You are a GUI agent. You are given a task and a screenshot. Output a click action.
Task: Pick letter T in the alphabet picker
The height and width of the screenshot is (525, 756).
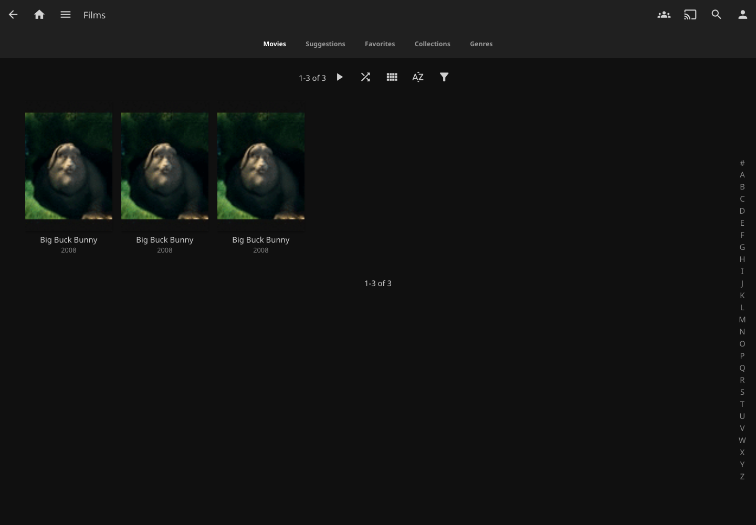[742, 404]
